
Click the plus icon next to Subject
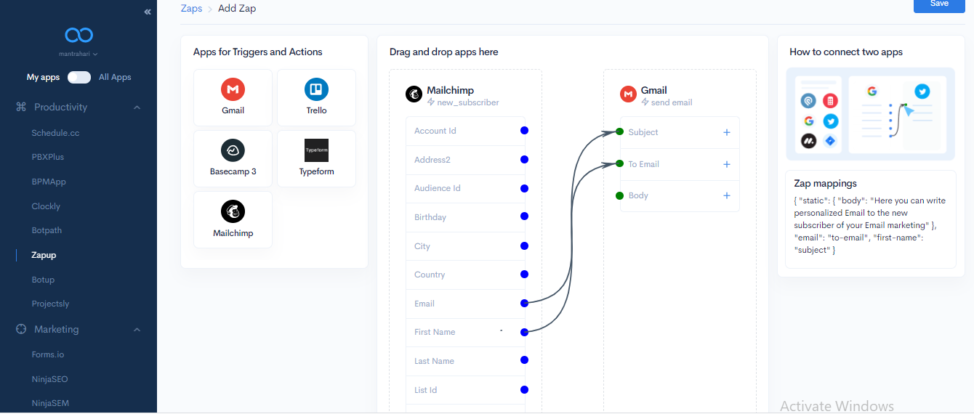click(x=726, y=132)
